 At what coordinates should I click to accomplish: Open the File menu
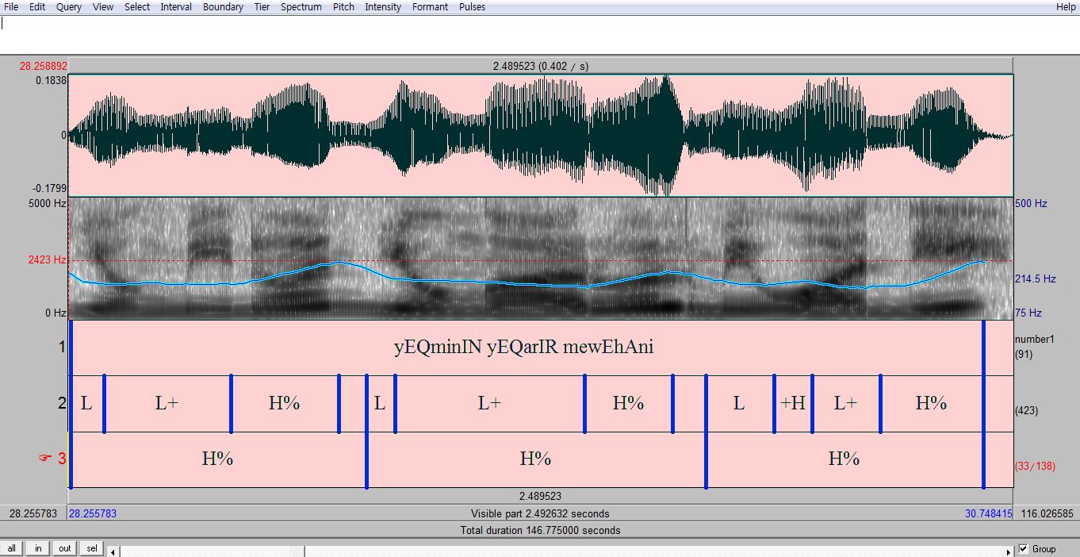[11, 7]
